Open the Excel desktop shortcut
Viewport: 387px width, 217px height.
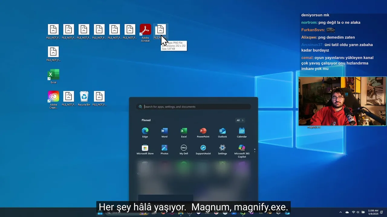coord(54,76)
